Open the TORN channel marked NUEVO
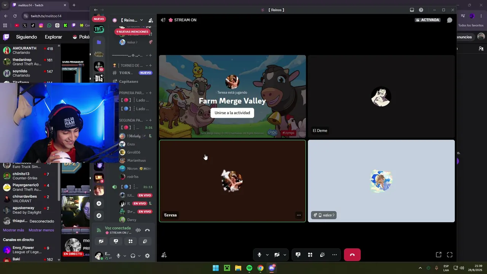This screenshot has height=274, width=487. click(132, 73)
